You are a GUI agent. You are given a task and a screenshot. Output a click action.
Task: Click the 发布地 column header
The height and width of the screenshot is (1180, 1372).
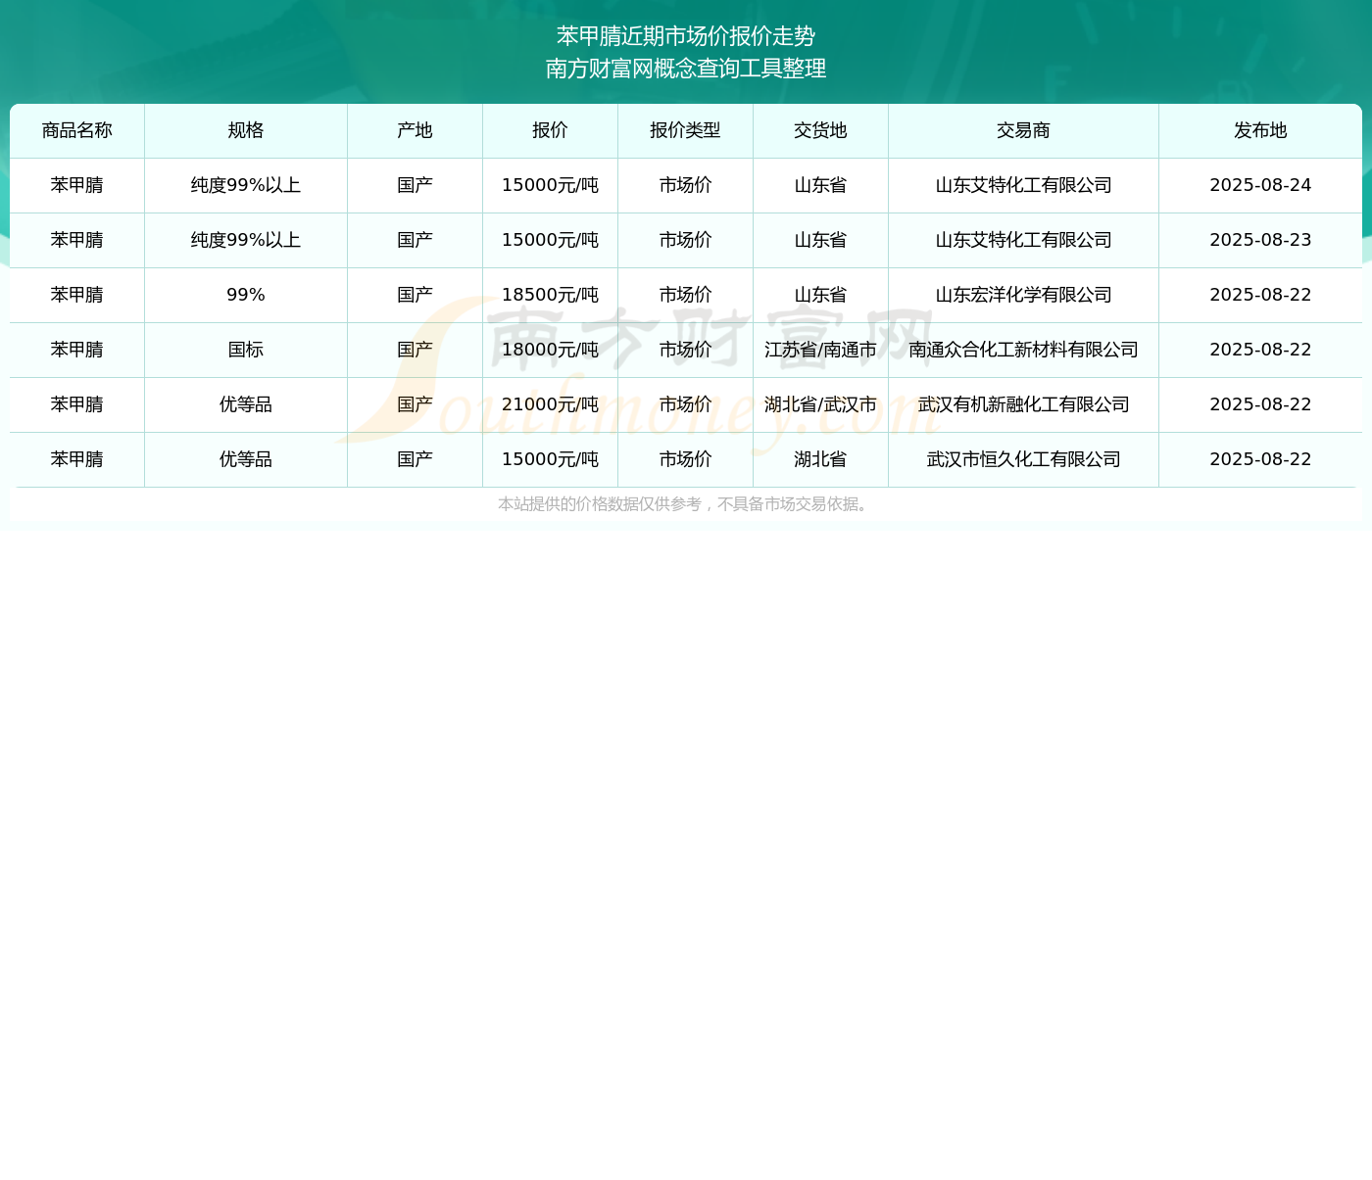(x=1260, y=130)
